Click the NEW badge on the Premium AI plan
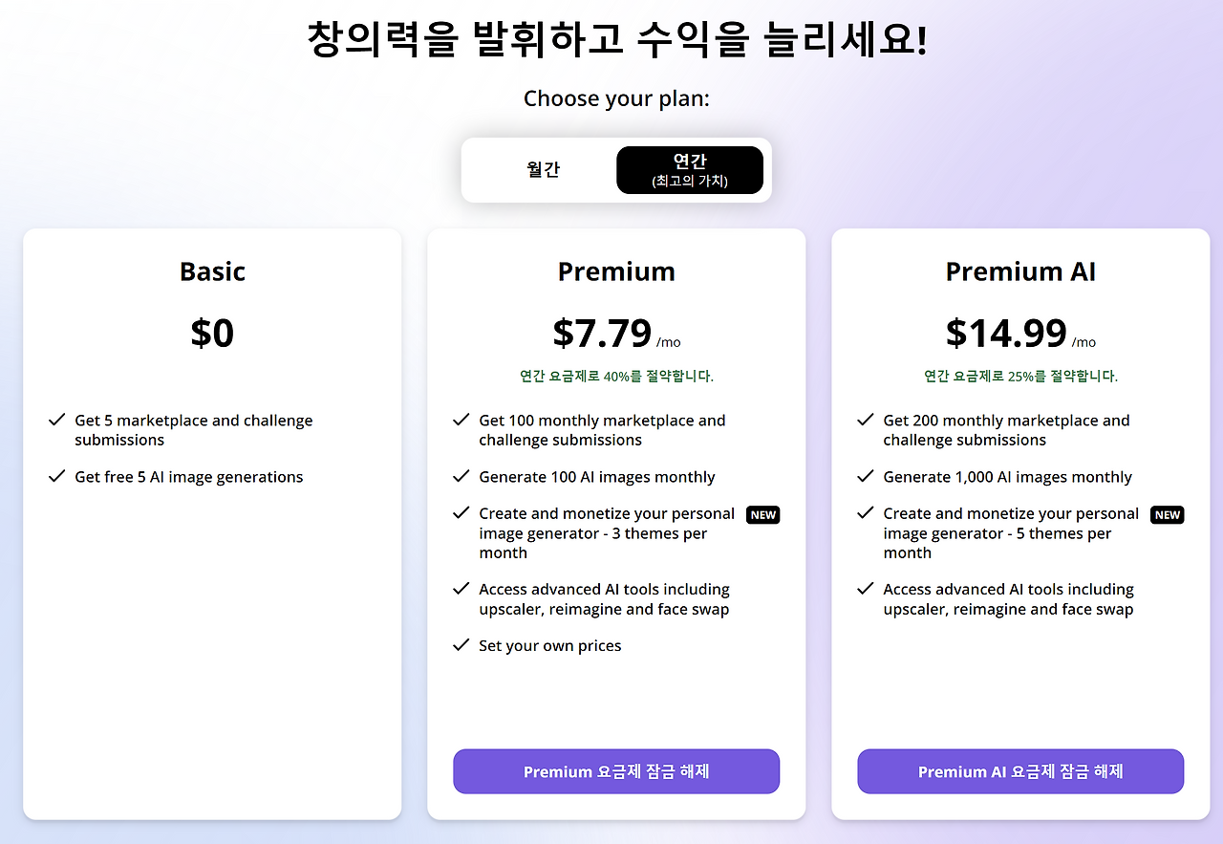Viewport: 1223px width, 844px height. (1167, 514)
